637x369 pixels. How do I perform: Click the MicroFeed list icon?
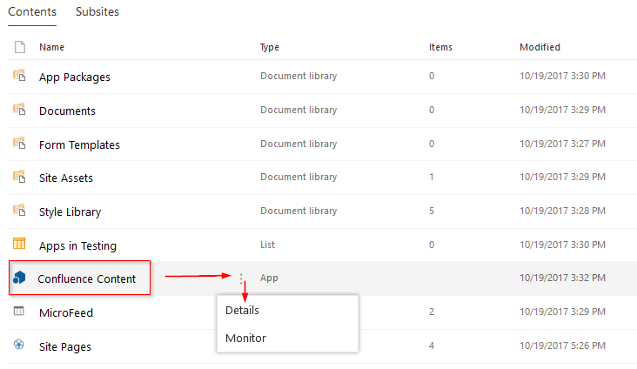(19, 312)
